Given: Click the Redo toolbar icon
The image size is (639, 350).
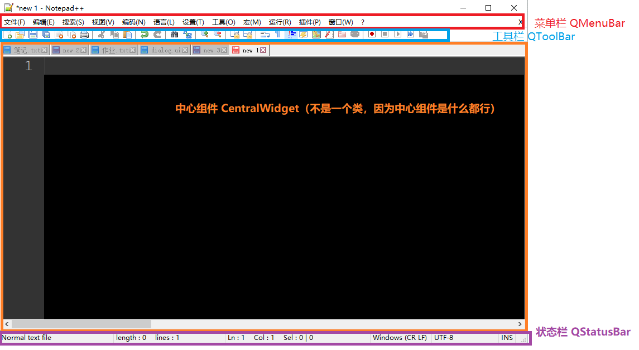Looking at the screenshot, I should [157, 35].
